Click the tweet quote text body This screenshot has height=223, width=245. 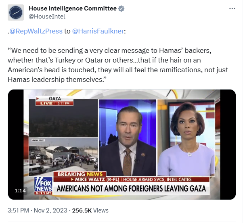click(118, 65)
